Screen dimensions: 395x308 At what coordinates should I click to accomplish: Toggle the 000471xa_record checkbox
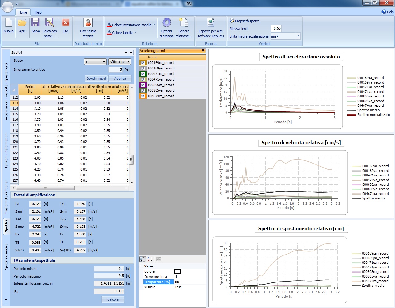[x=143, y=74]
